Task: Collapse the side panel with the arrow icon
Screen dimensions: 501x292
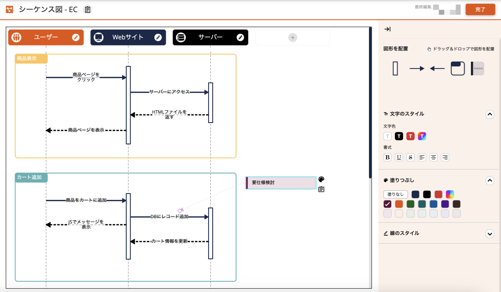Action: 387,30
